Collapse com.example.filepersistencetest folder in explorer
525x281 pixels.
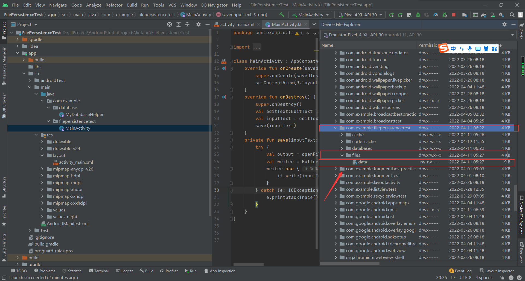pyautogui.click(x=336, y=128)
